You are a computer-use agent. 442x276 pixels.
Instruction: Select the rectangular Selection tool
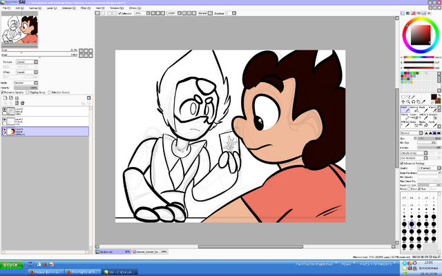[x=403, y=97]
